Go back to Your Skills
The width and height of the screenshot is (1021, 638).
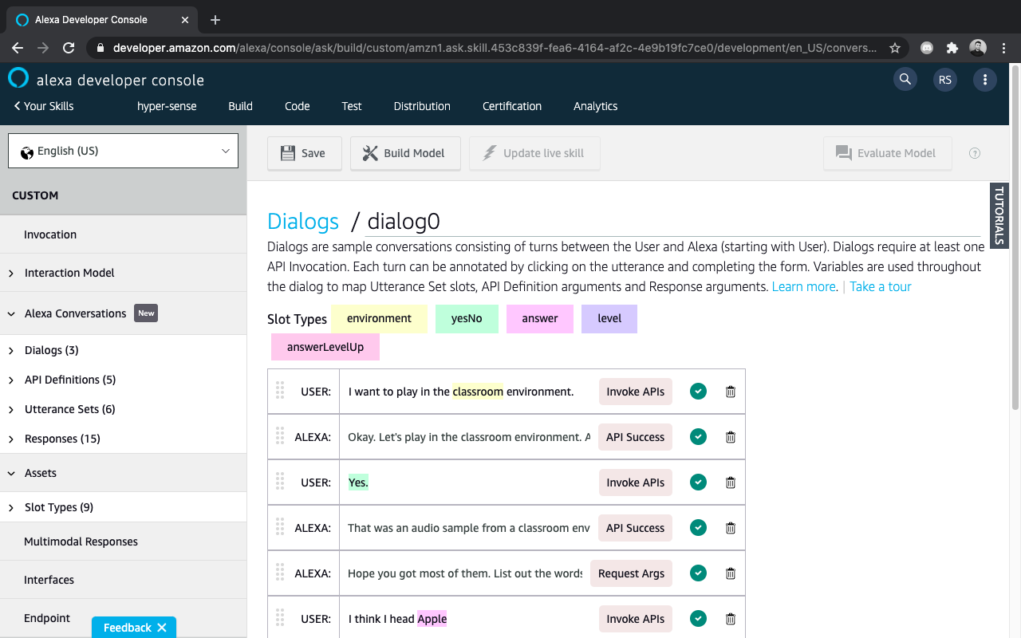[44, 106]
